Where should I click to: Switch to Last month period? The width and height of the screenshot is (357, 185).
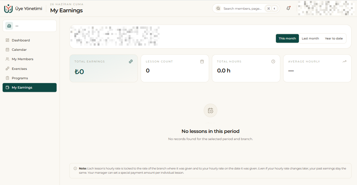(x=310, y=38)
